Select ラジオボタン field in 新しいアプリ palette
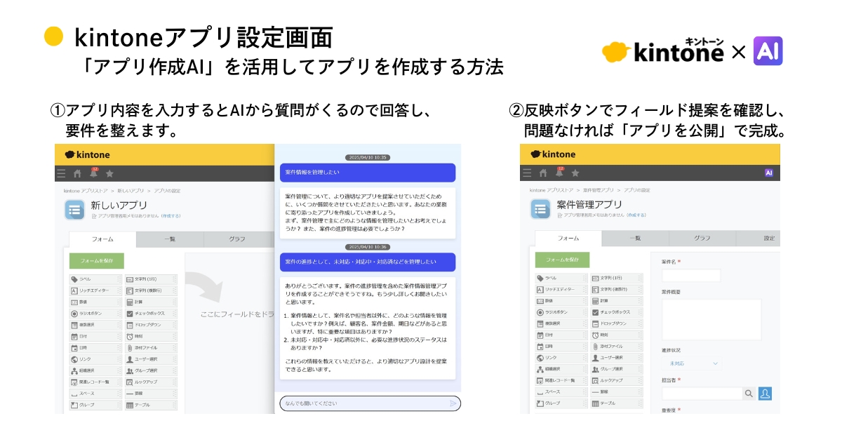The height and width of the screenshot is (442, 842). tap(95, 313)
